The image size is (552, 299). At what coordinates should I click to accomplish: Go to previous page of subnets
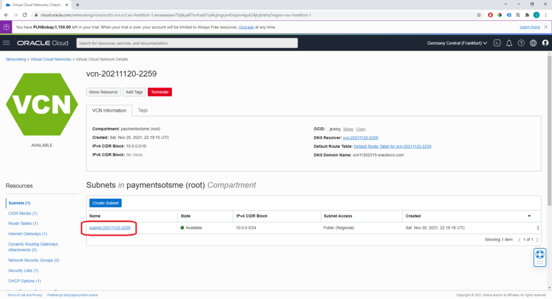[x=519, y=240]
